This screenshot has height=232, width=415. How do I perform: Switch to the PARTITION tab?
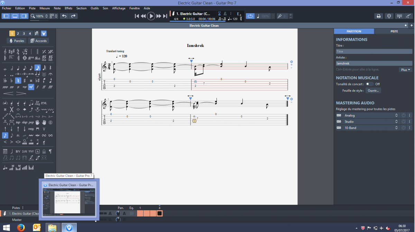click(x=354, y=31)
